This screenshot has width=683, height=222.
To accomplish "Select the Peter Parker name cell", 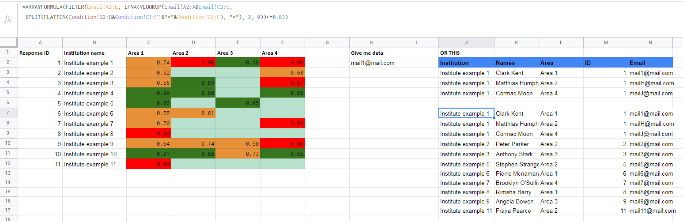I will pos(517,144).
